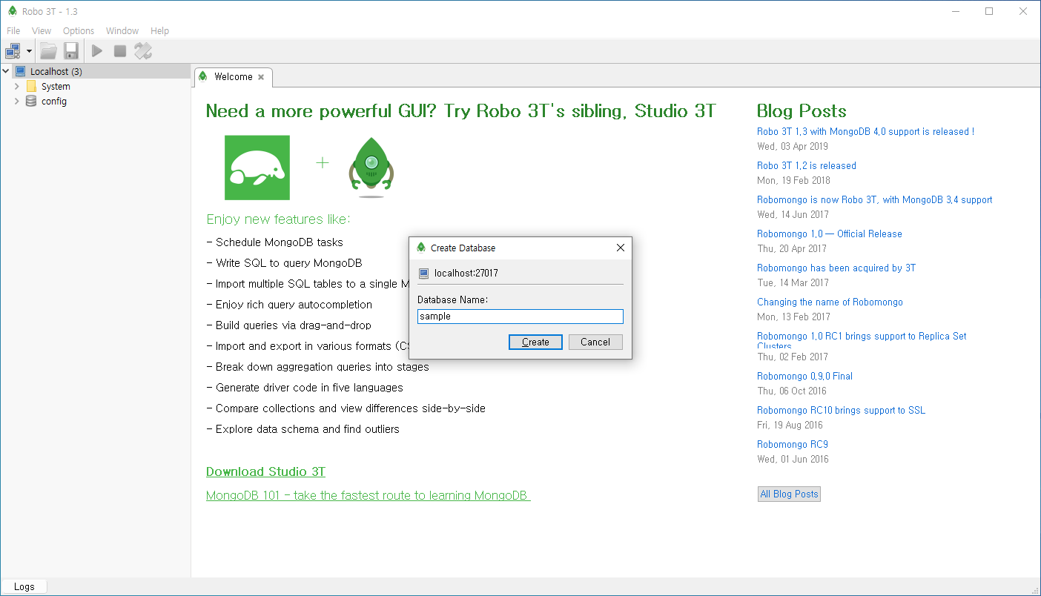Image resolution: width=1041 pixels, height=596 pixels.
Task: Expand the System folder node
Action: [x=17, y=87]
